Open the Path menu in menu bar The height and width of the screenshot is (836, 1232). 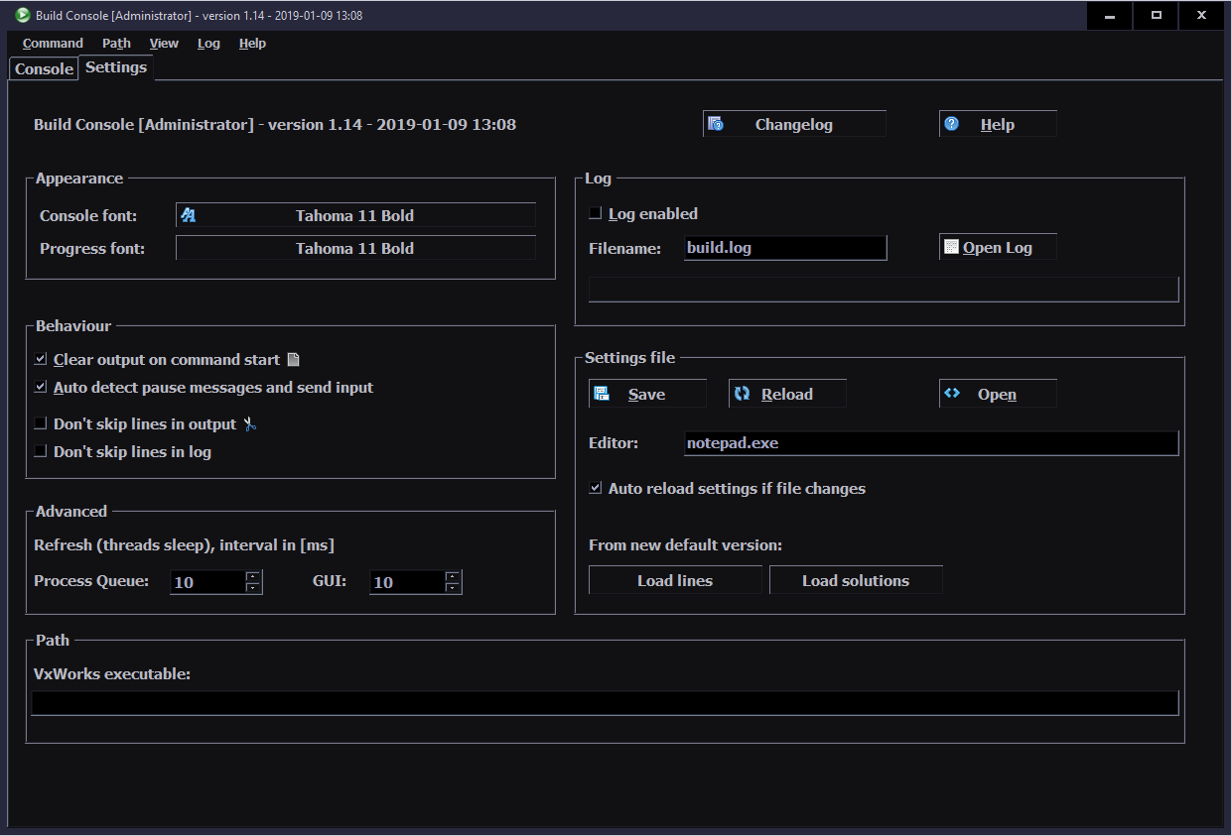(116, 43)
